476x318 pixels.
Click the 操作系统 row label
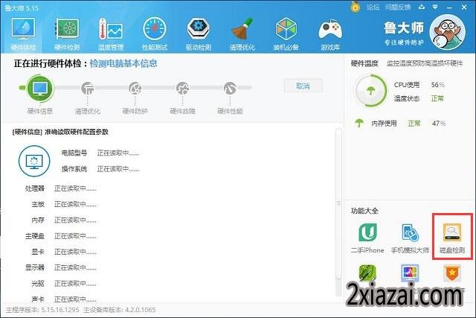74,169
